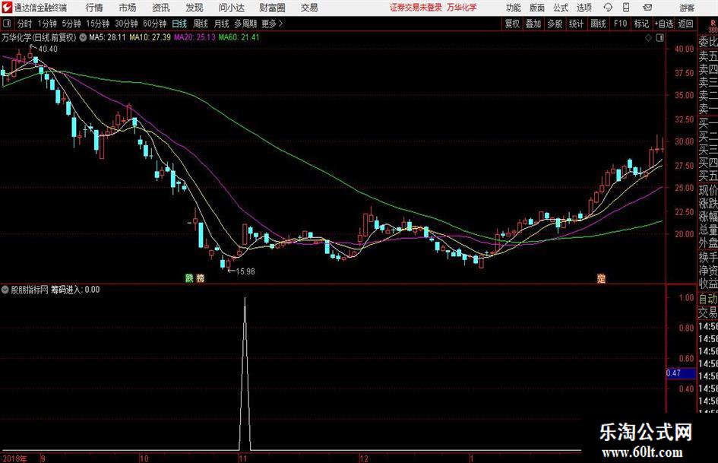
Task: Switch to the 60分钟 period tab
Action: coord(154,24)
